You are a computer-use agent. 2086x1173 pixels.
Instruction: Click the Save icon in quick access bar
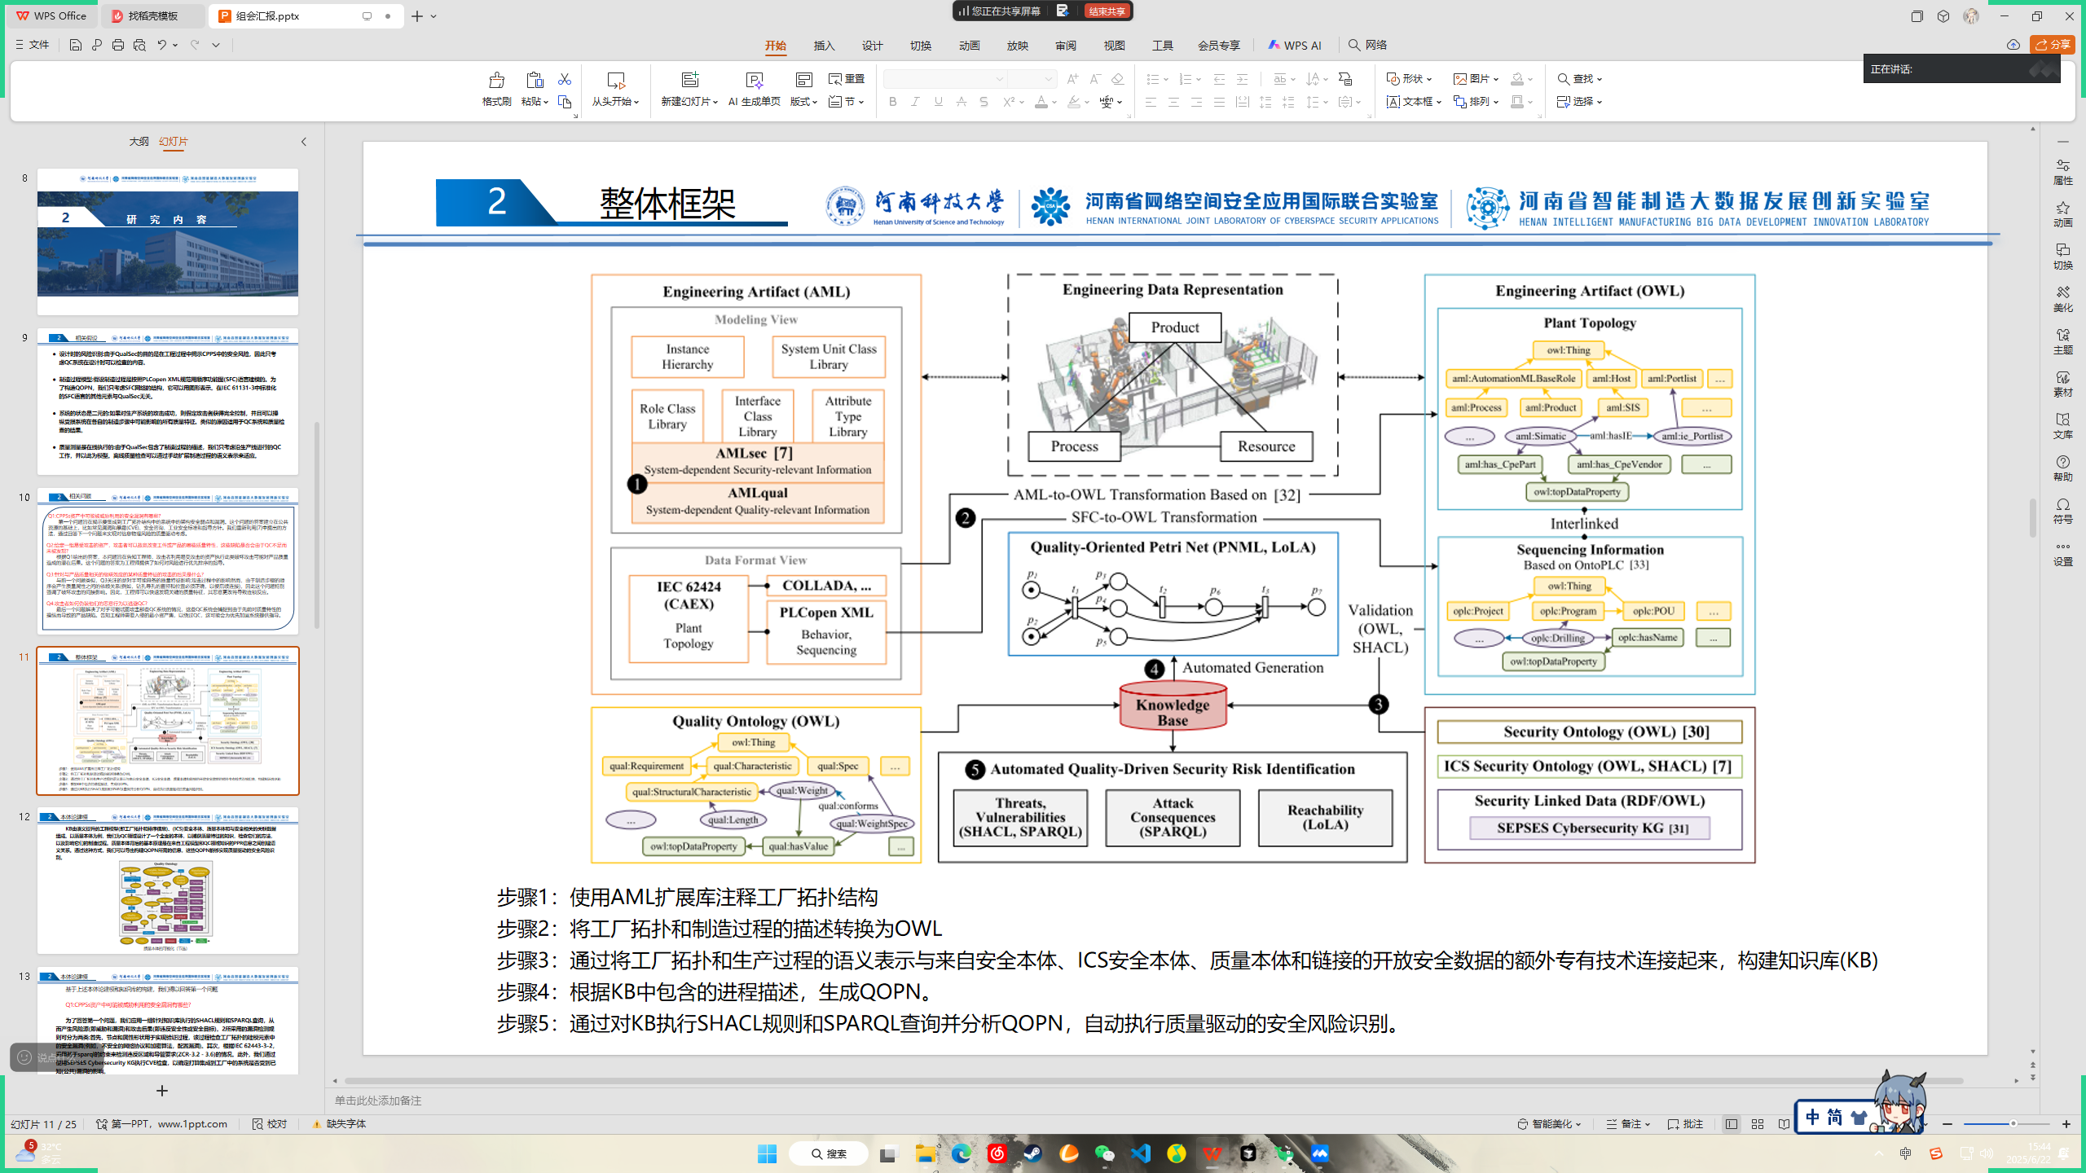click(x=75, y=45)
